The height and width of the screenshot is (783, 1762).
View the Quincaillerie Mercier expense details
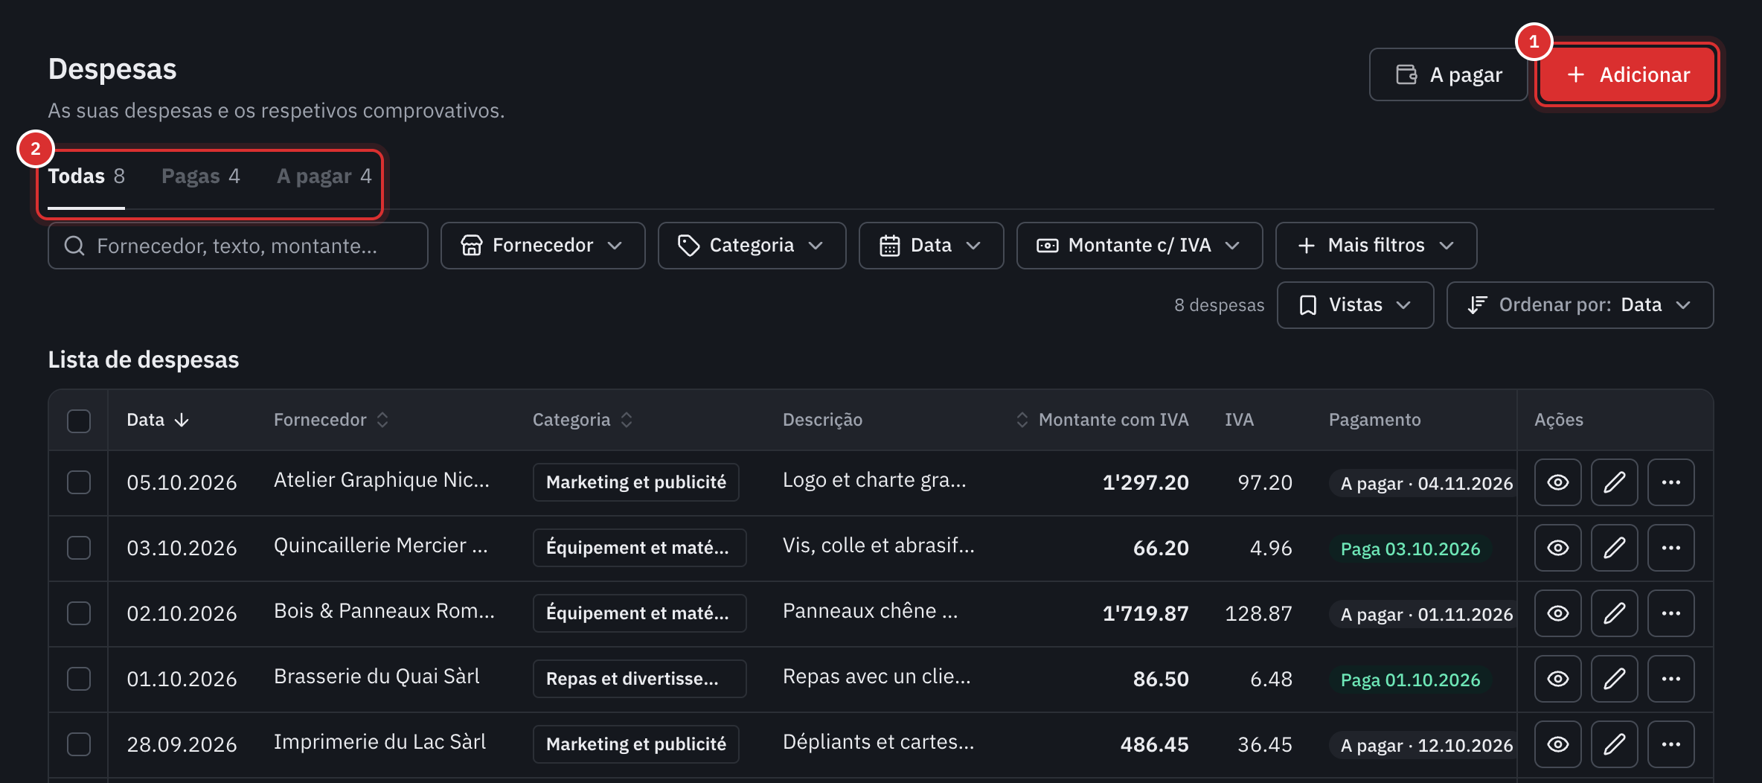coord(1557,548)
